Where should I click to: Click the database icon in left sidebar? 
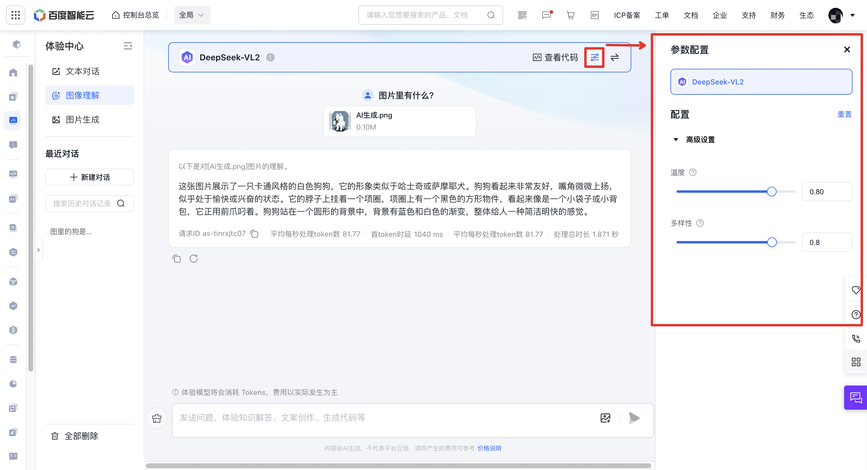click(x=13, y=360)
